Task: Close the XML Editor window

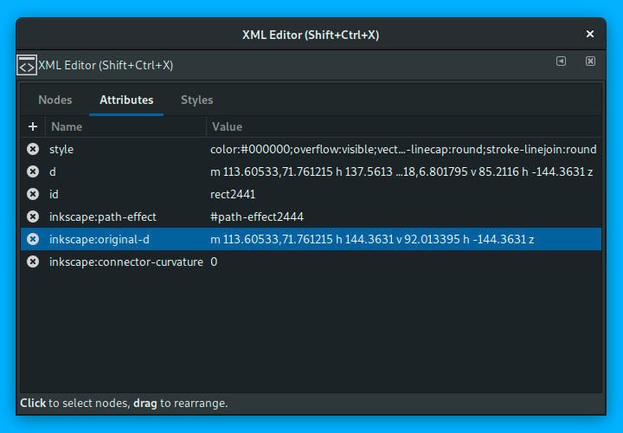Action: coord(590,34)
